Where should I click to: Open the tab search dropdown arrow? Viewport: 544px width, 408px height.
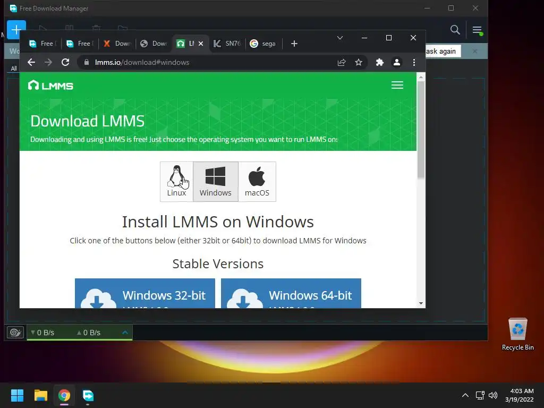coord(340,38)
